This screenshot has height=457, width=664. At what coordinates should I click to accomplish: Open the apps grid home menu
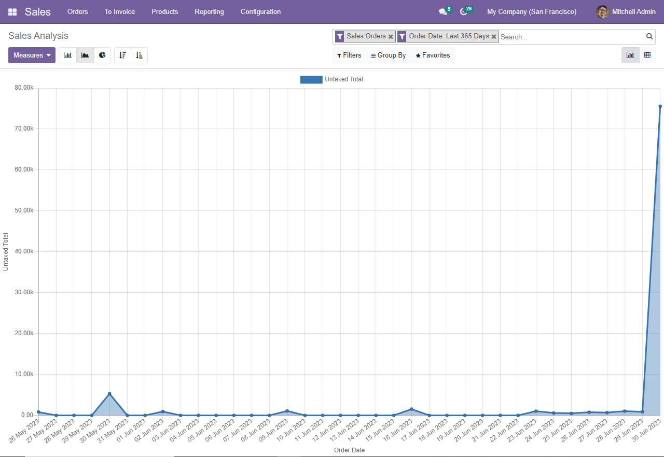pos(12,12)
